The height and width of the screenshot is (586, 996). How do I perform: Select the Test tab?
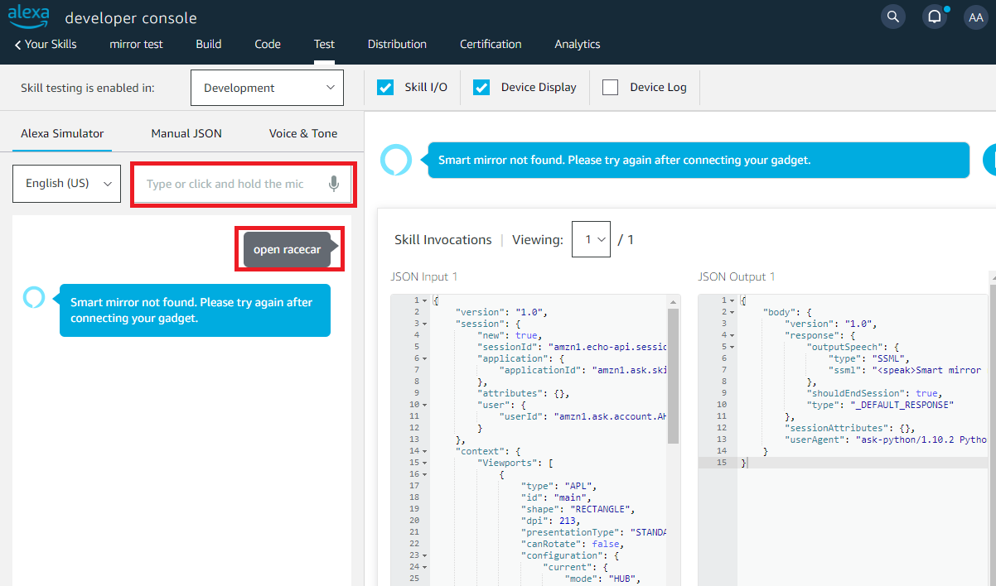point(324,44)
